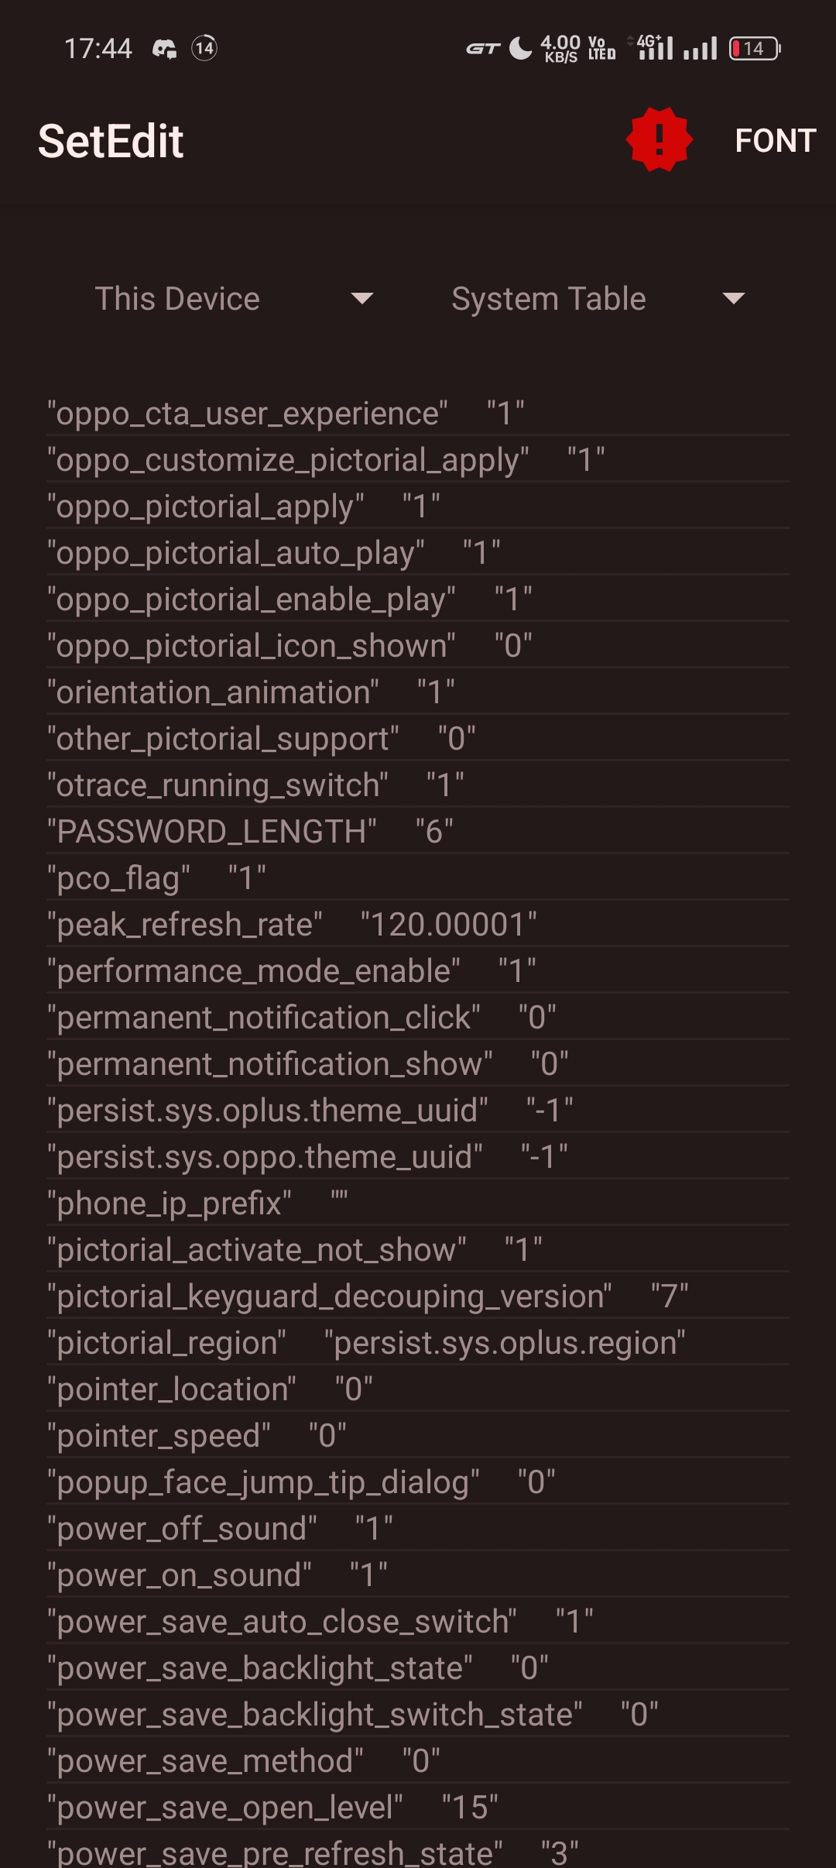Tap the do-not-disturb moon icon

(520, 48)
